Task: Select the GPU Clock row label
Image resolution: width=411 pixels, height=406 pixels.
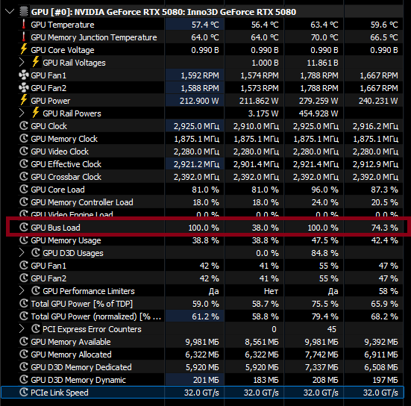Action: (x=48, y=126)
